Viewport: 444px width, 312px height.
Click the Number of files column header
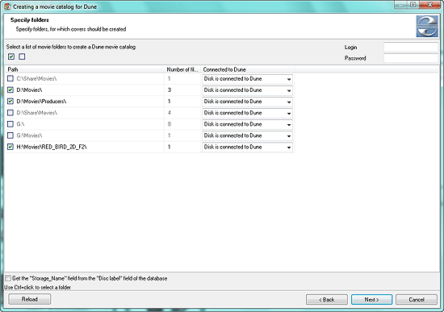point(182,69)
